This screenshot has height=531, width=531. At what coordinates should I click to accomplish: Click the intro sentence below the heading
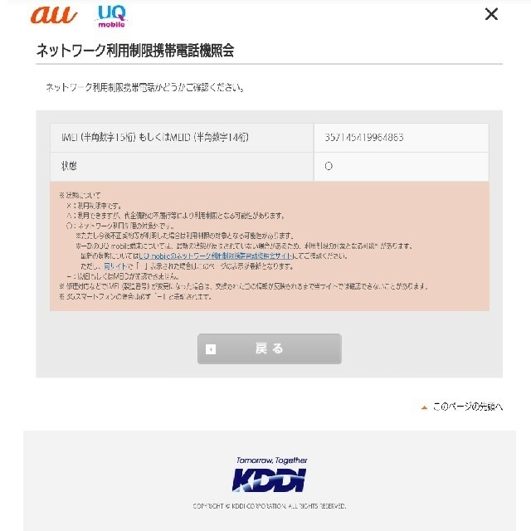(x=145, y=88)
